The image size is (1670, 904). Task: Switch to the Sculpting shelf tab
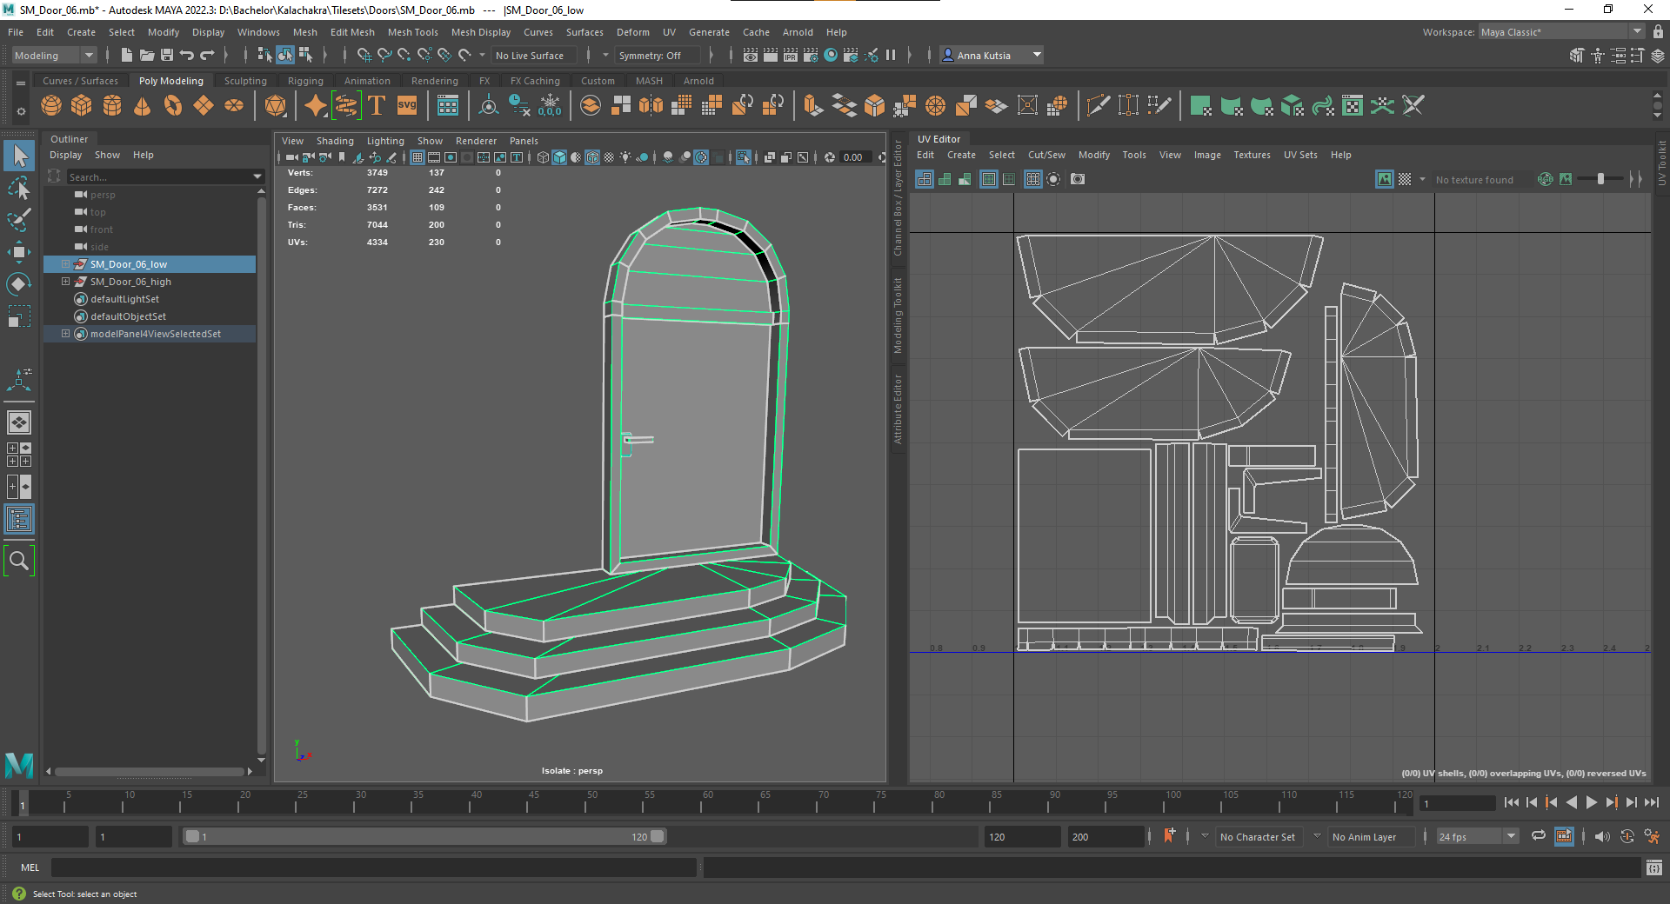coord(245,81)
